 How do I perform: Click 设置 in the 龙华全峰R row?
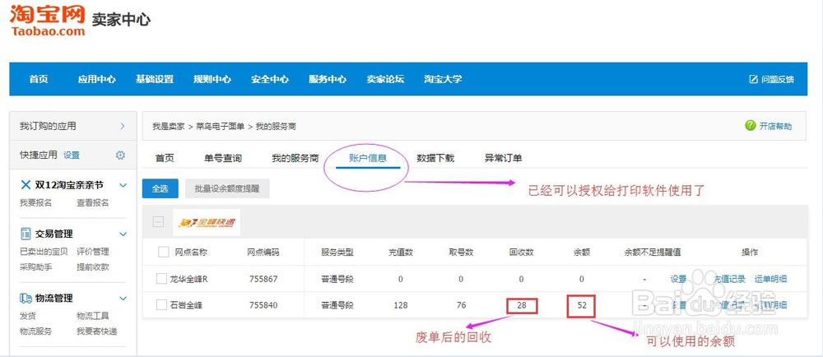pyautogui.click(x=678, y=279)
